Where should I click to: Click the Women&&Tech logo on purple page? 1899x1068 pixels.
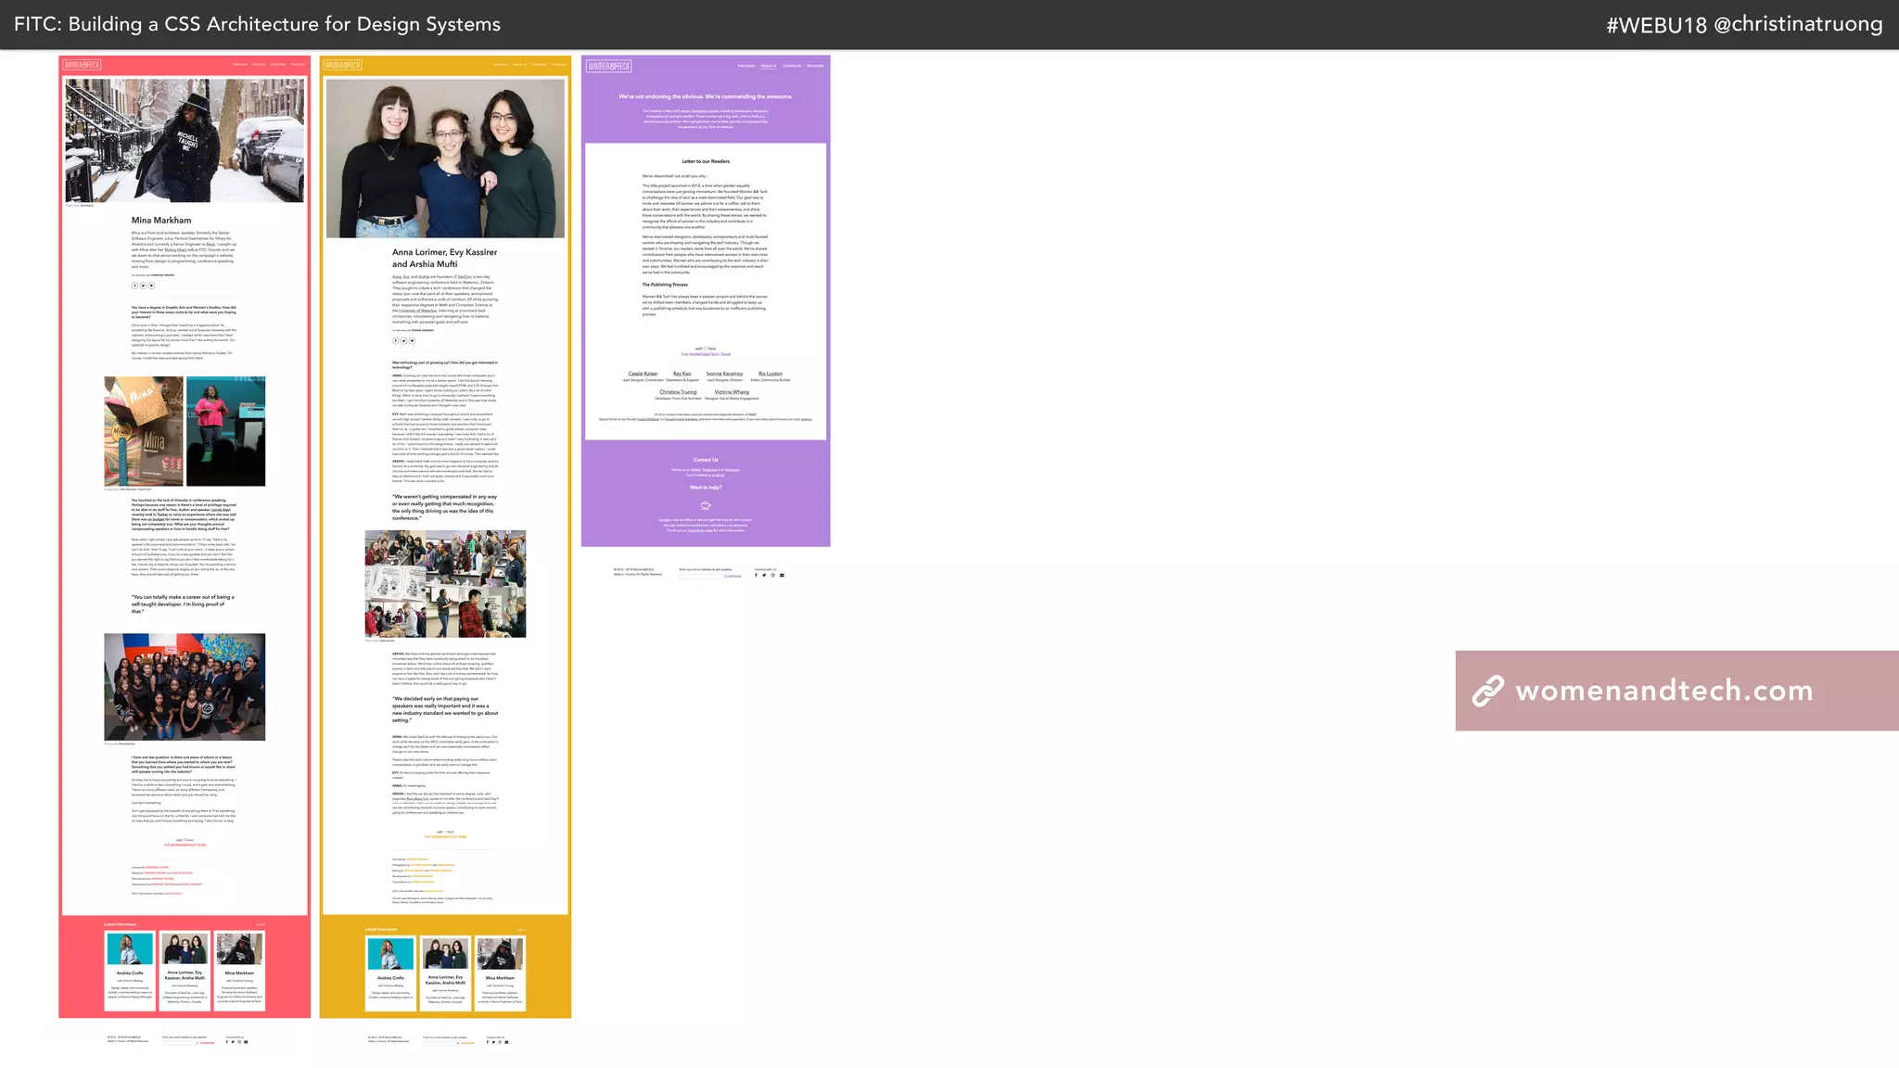pos(609,66)
